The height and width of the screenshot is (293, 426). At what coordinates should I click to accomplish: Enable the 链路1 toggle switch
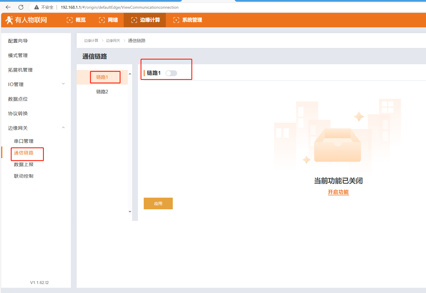[171, 73]
